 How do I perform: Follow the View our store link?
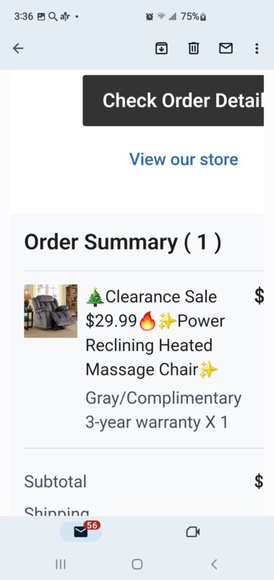point(184,159)
